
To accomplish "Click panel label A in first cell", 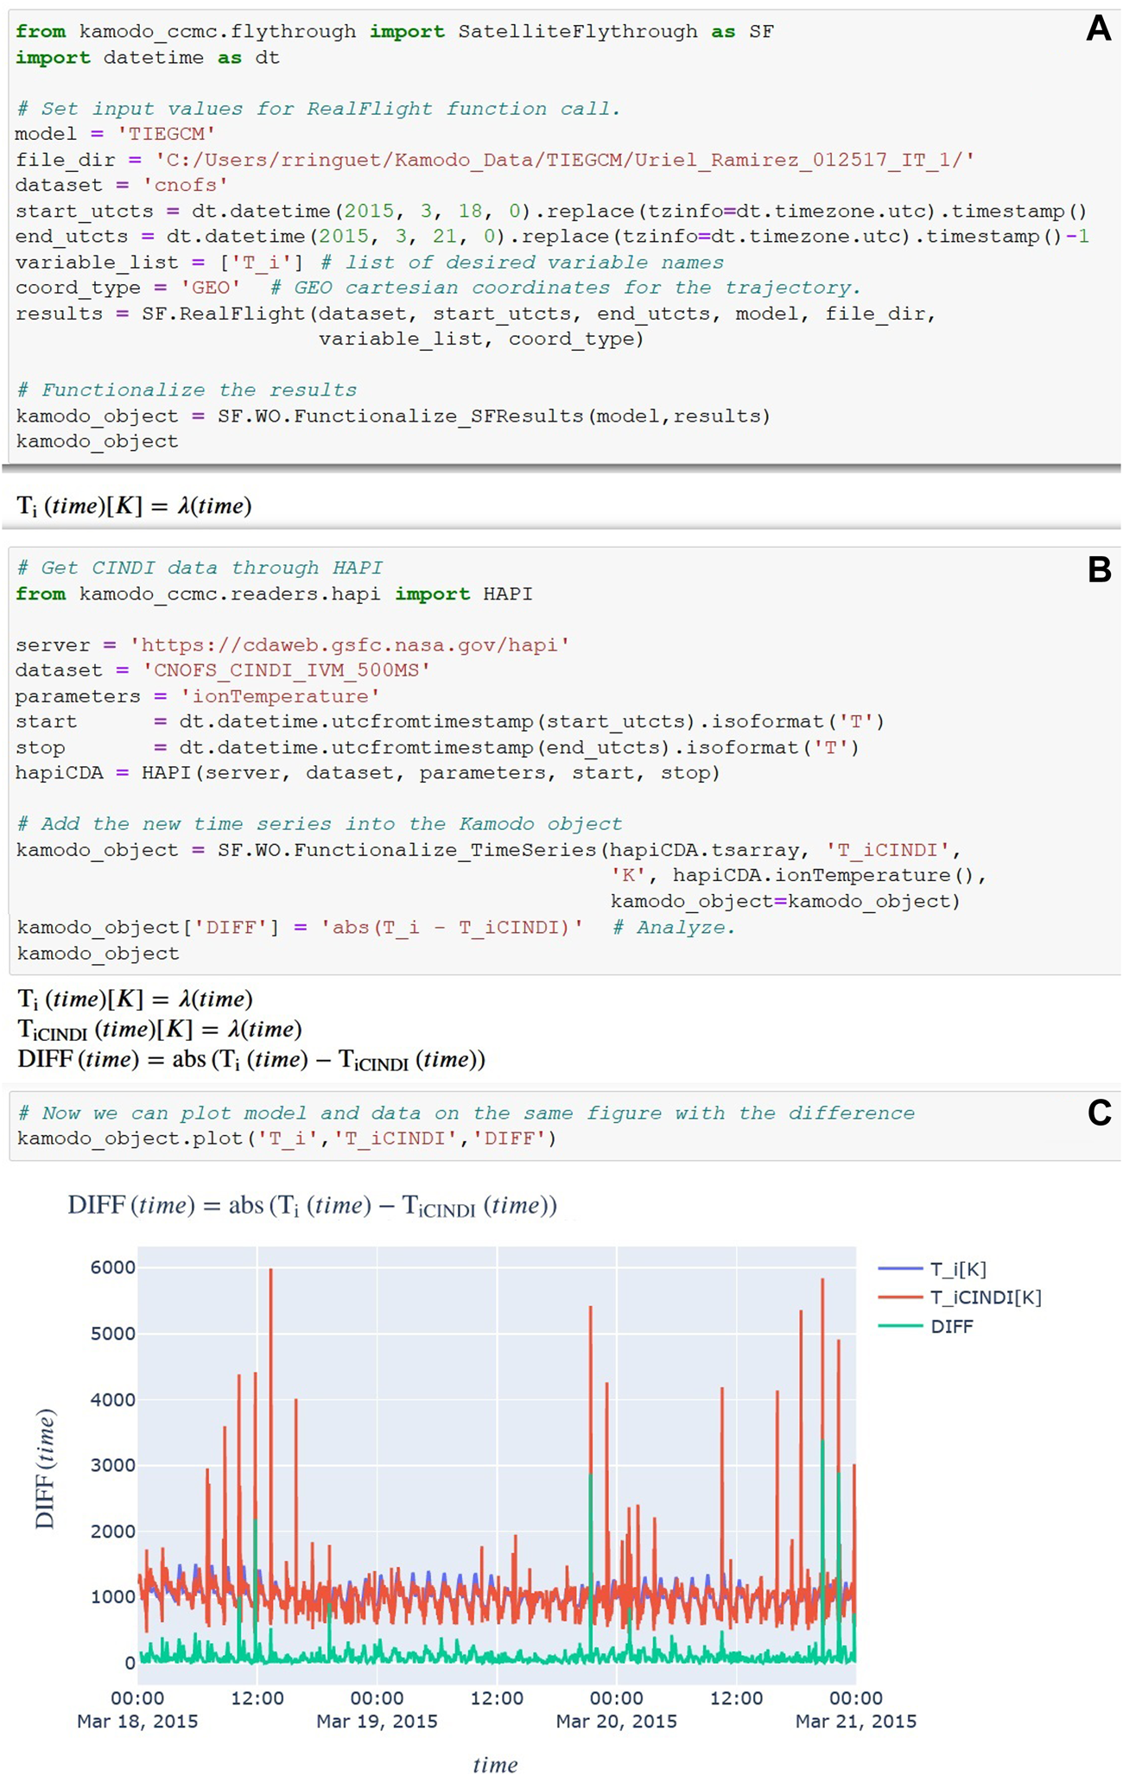I will click(x=1097, y=29).
